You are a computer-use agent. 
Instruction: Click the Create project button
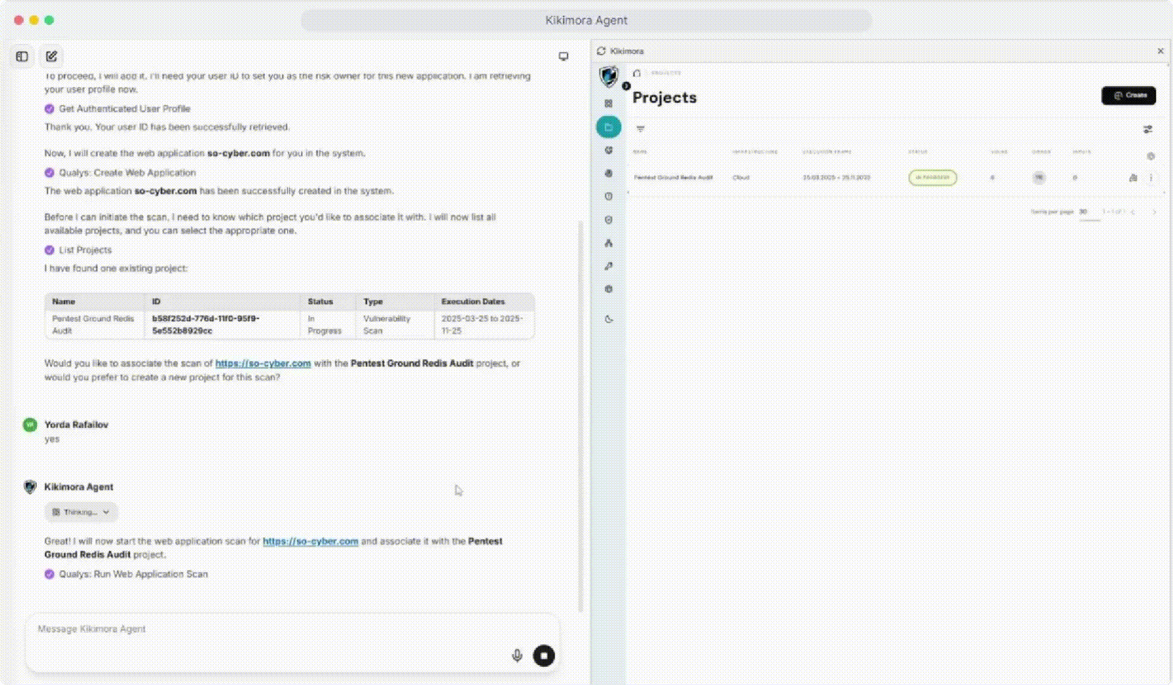pyautogui.click(x=1129, y=95)
